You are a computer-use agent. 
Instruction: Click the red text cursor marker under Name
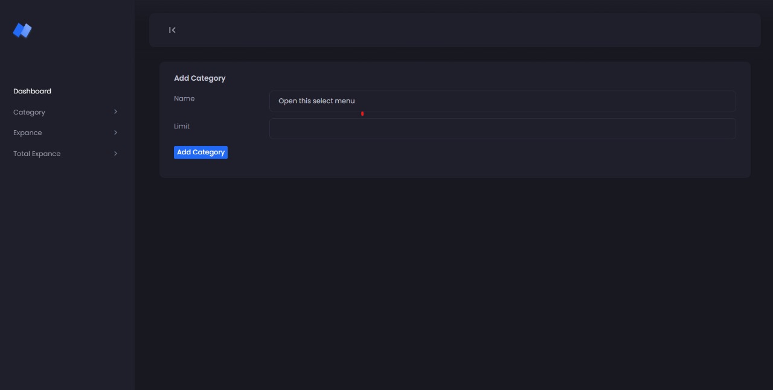point(362,113)
